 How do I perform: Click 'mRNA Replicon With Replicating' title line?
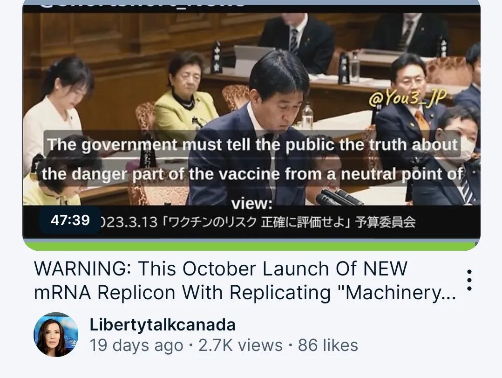point(182,292)
